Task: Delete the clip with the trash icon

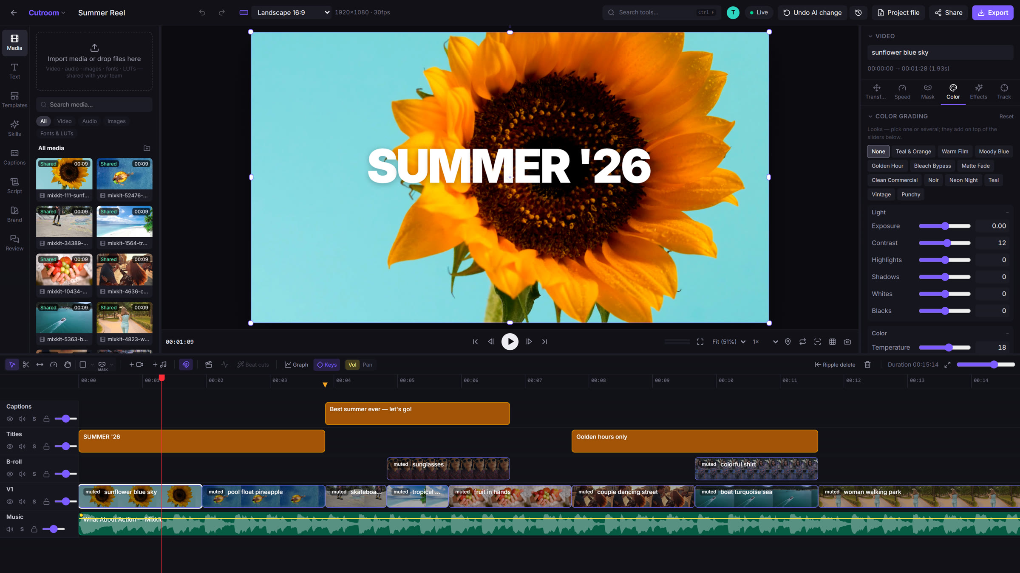Action: tap(867, 365)
